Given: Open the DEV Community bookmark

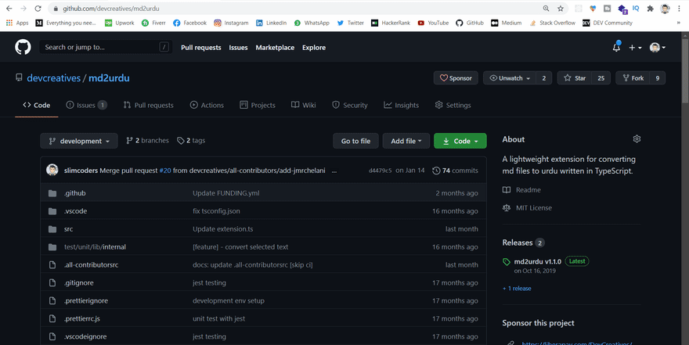Looking at the screenshot, I should (608, 23).
